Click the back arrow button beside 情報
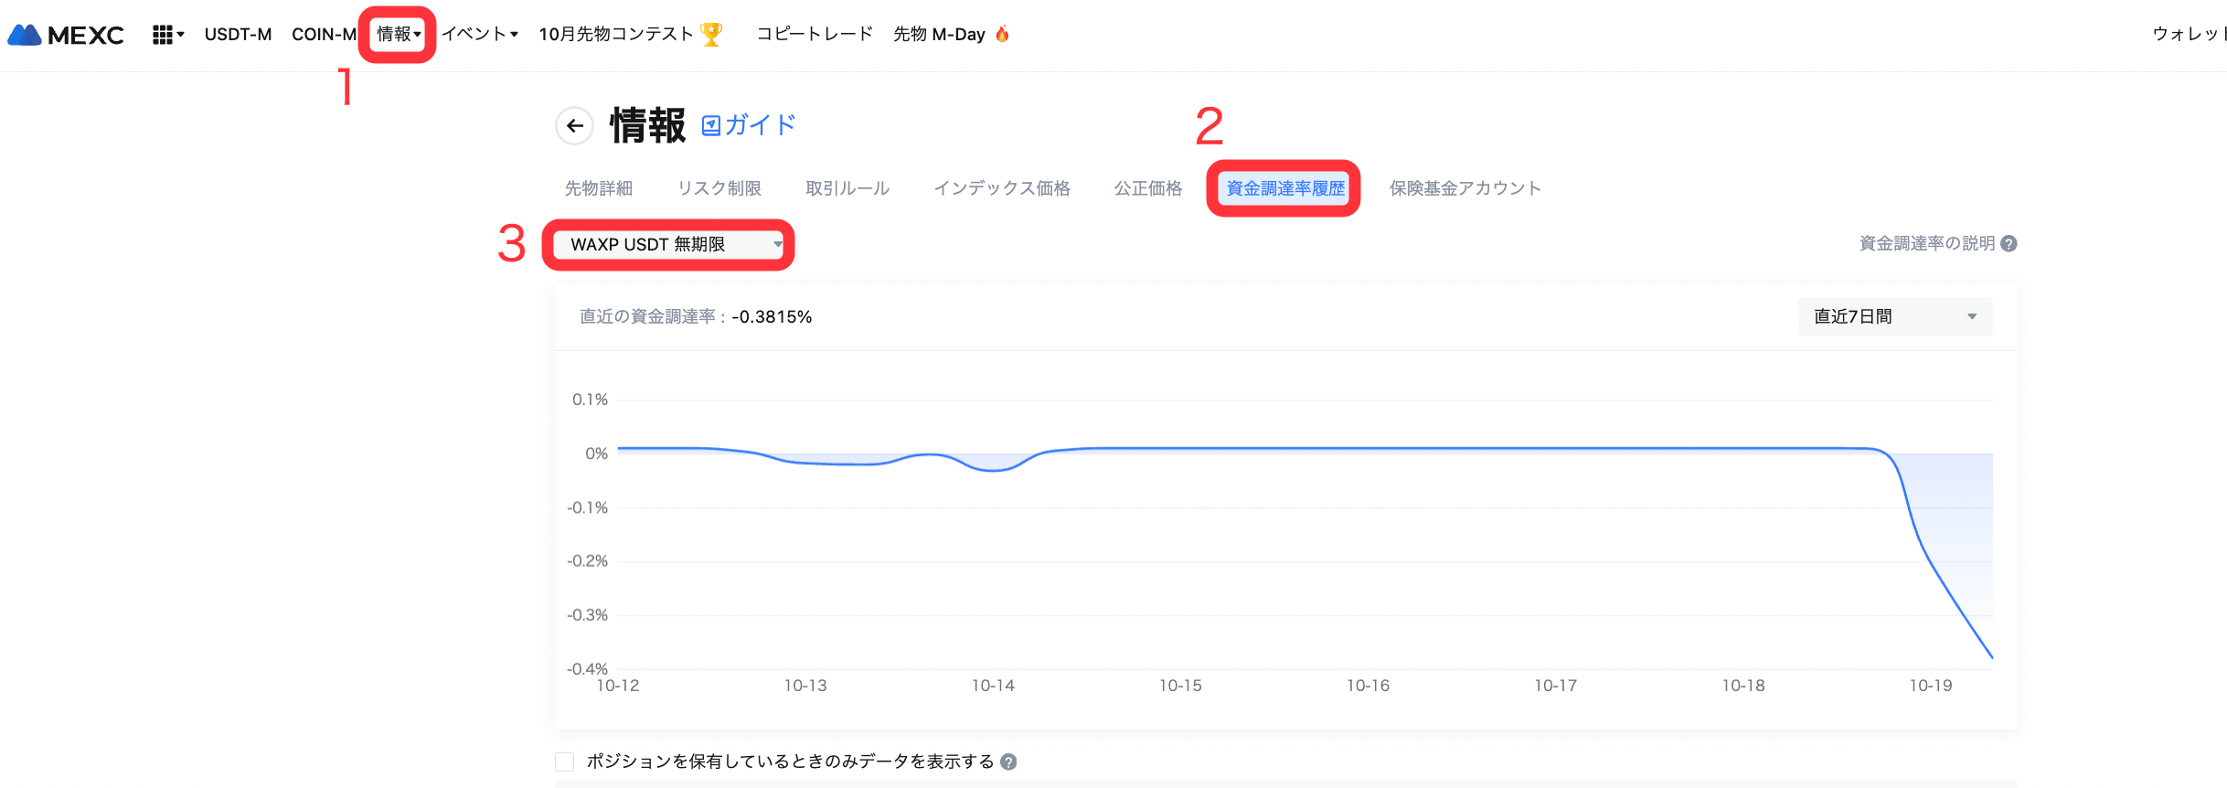The width and height of the screenshot is (2227, 788). point(574,125)
